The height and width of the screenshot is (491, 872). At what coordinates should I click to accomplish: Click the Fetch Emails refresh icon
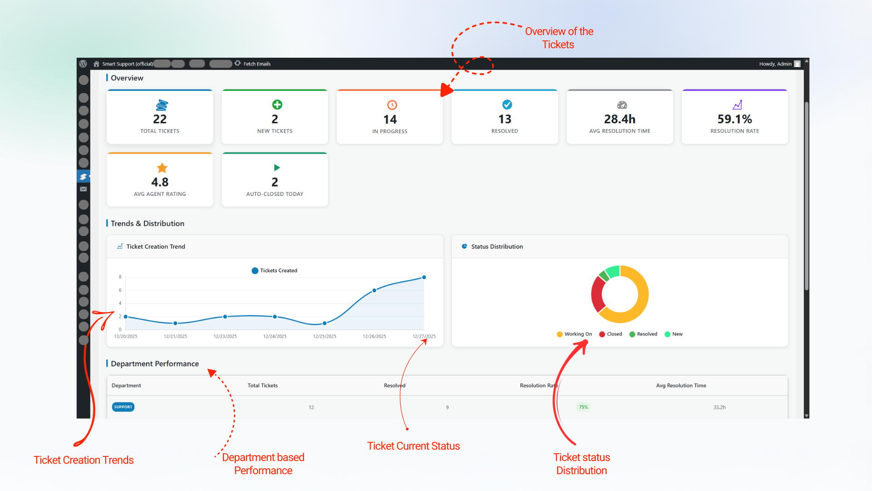pos(238,63)
